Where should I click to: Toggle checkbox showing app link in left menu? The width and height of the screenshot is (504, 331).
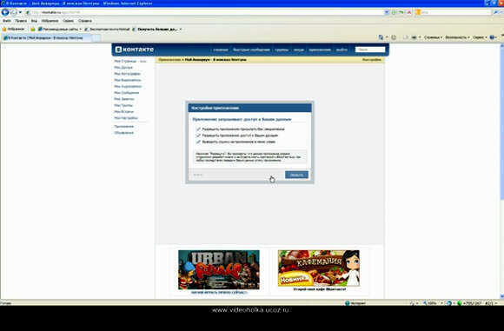point(198,142)
